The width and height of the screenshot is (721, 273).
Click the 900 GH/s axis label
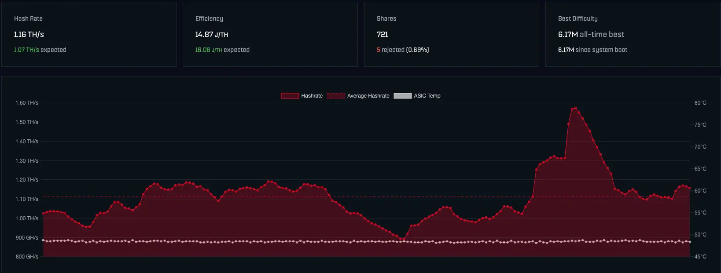tap(27, 238)
